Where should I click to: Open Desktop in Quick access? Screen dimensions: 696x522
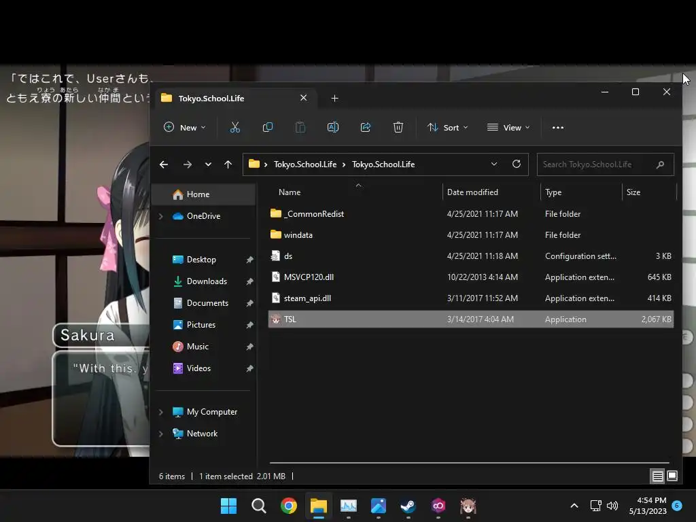pos(201,260)
